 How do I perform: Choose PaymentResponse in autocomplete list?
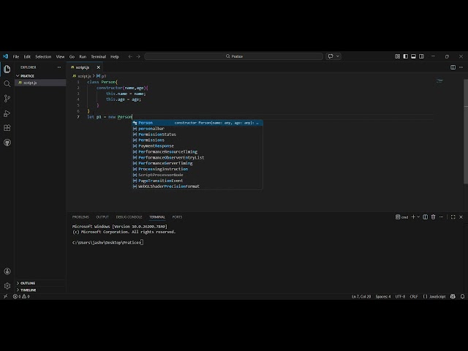click(x=197, y=146)
